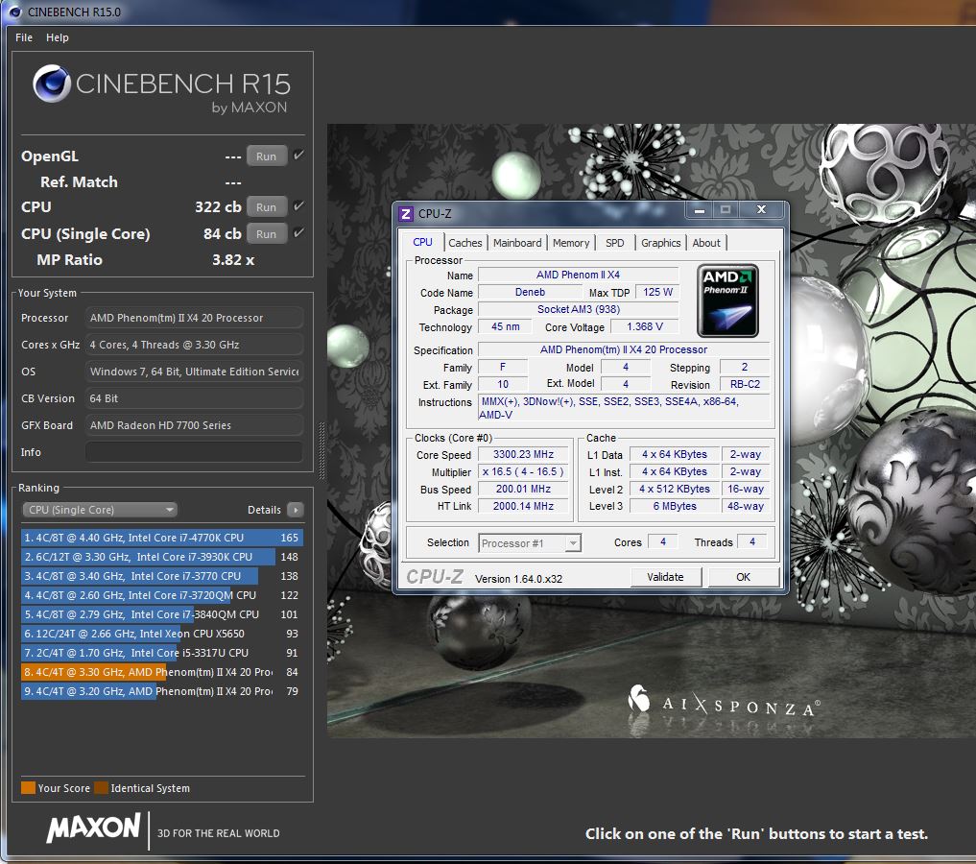
Task: Click the Code Name value Deneb
Action: 530,292
